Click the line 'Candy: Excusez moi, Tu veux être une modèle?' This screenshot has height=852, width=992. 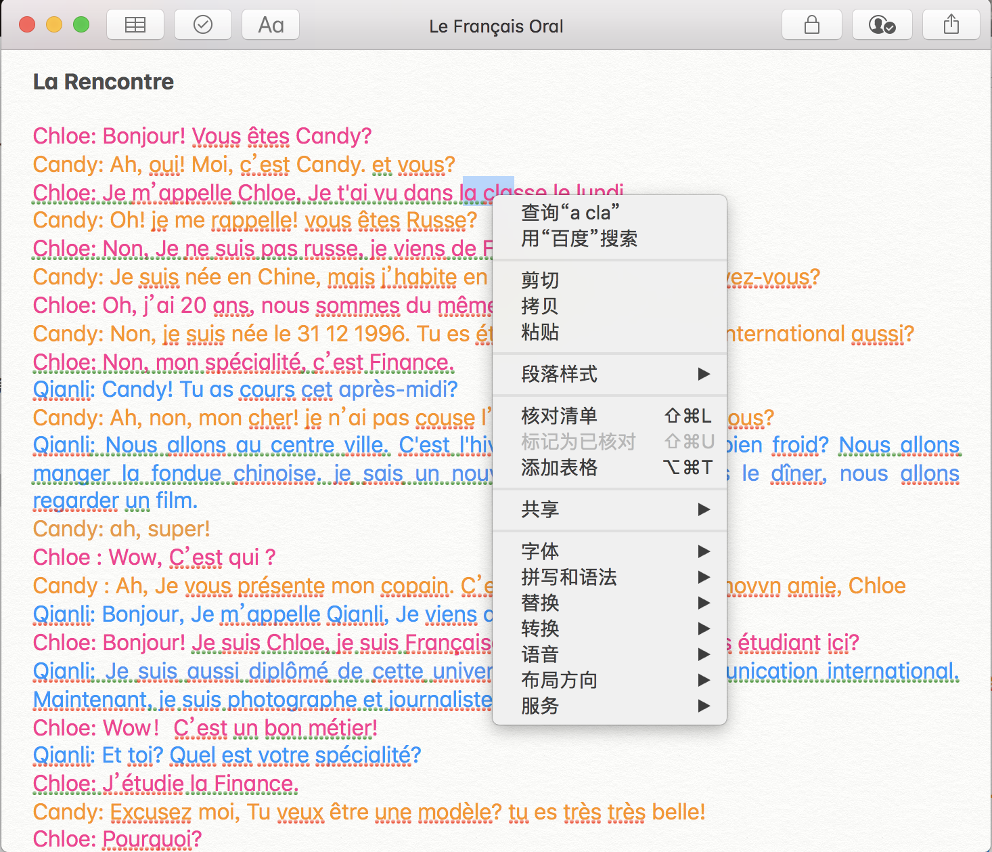269,812
